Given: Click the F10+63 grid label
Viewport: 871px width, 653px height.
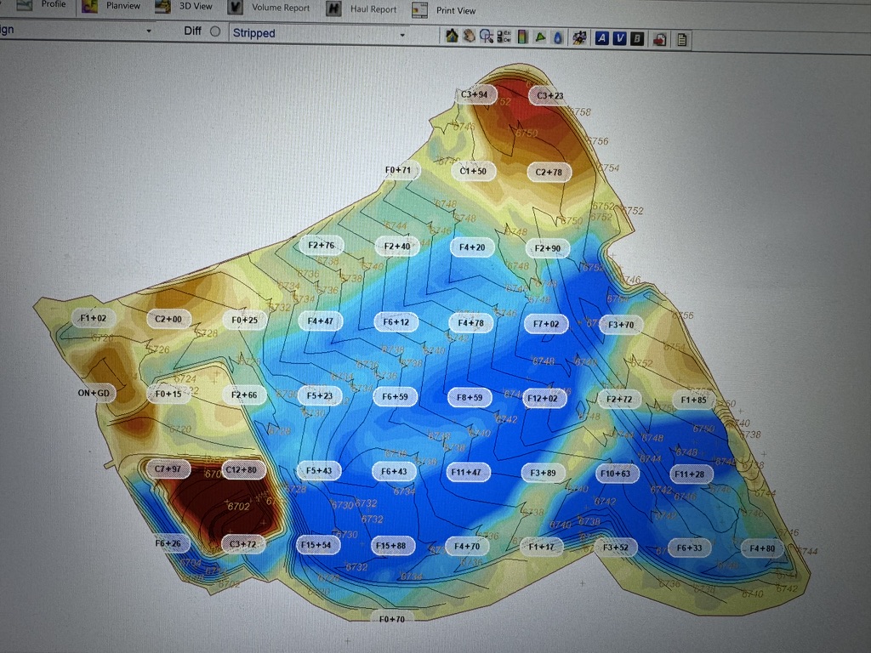Looking at the screenshot, I should 616,474.
